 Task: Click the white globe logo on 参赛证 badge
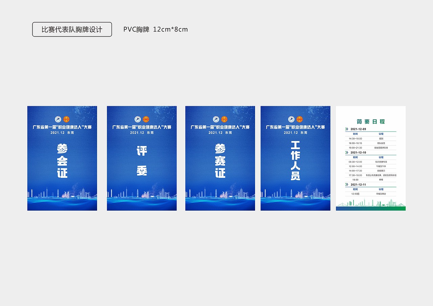pyautogui.click(x=215, y=119)
